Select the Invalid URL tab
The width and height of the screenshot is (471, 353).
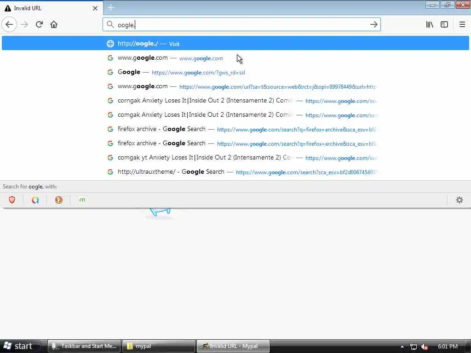52,8
